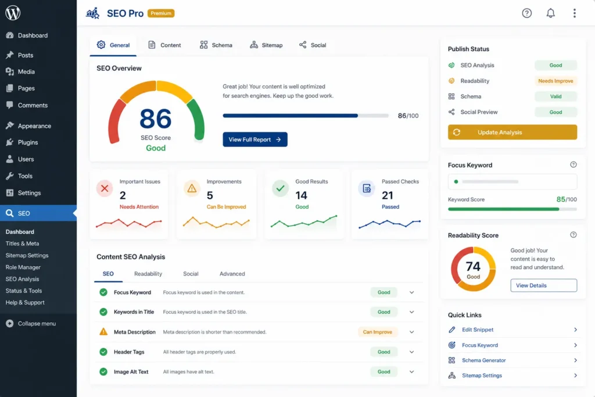Click the Update Analysis button
Image resolution: width=595 pixels, height=397 pixels.
point(512,132)
